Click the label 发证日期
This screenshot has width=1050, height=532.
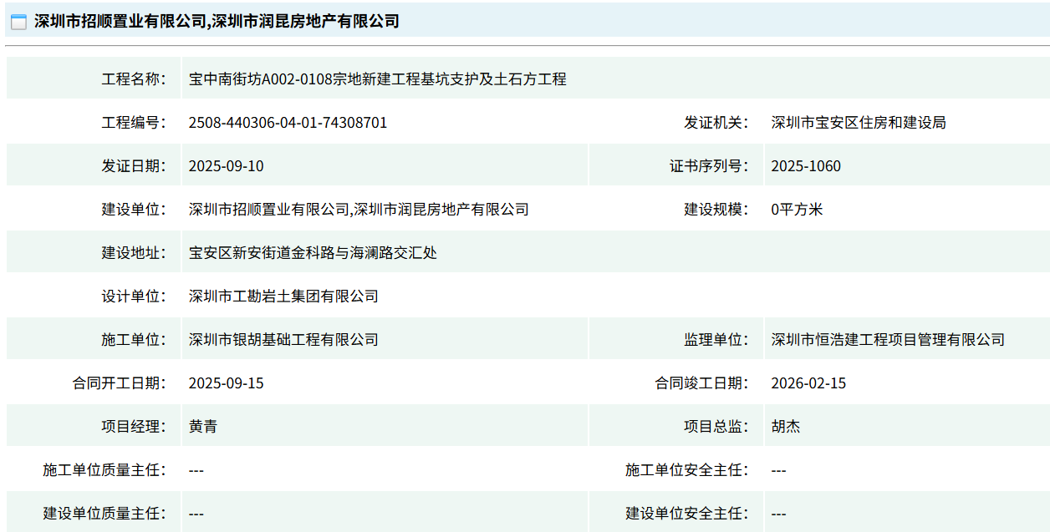coord(134,166)
